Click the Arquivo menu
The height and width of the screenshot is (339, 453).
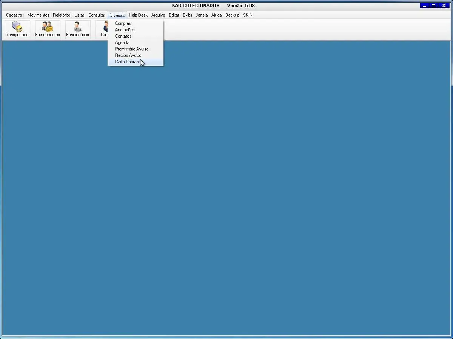(x=158, y=15)
